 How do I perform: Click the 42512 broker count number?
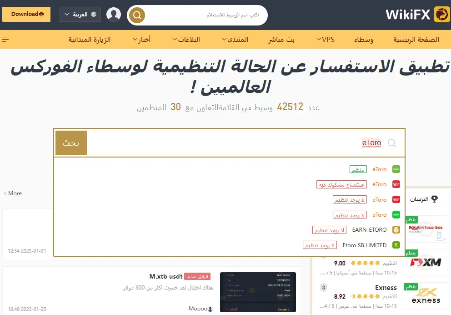coord(290,107)
